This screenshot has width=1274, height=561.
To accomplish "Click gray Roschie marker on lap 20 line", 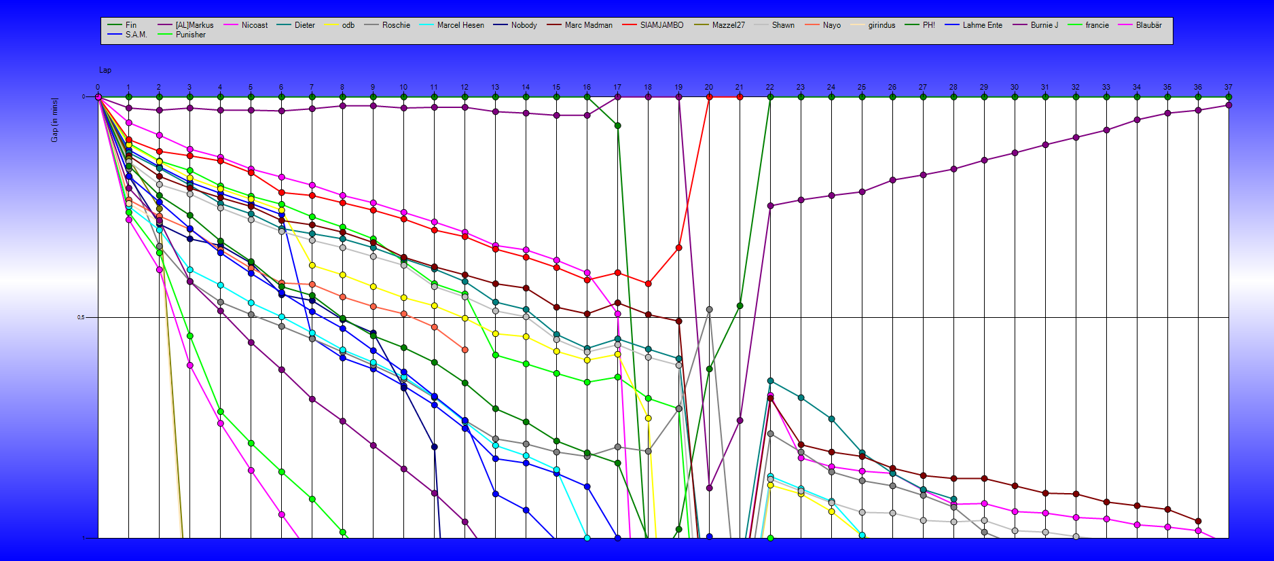I will pyautogui.click(x=709, y=310).
